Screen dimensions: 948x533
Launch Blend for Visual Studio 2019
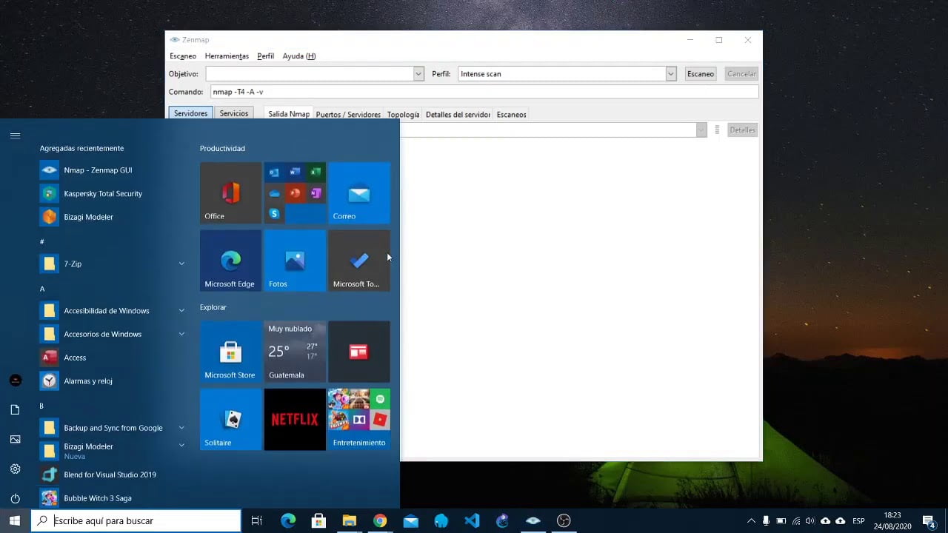pos(111,475)
